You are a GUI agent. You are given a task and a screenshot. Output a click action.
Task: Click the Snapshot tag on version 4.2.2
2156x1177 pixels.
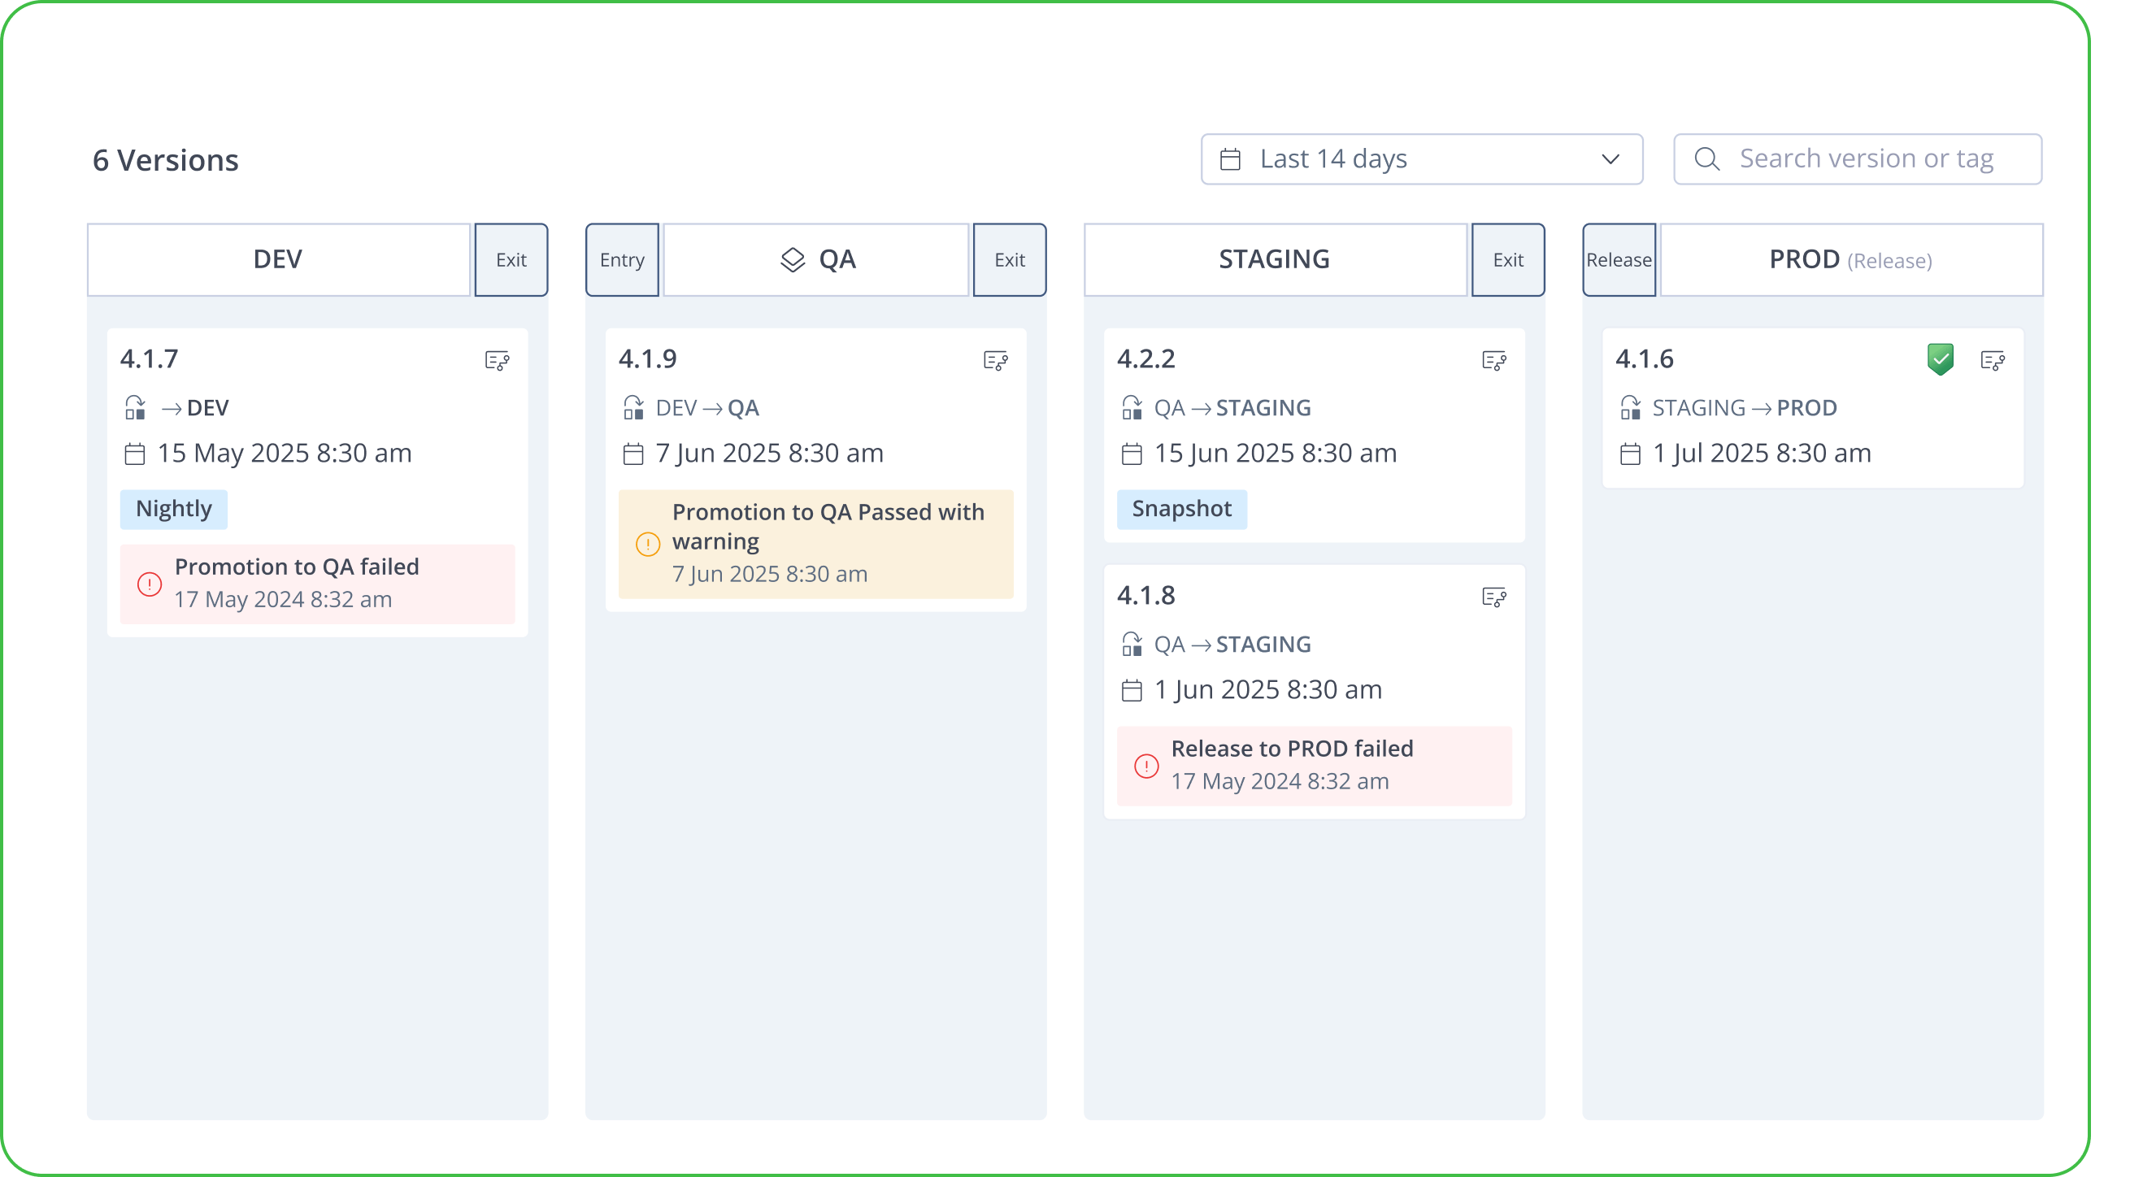(1182, 510)
